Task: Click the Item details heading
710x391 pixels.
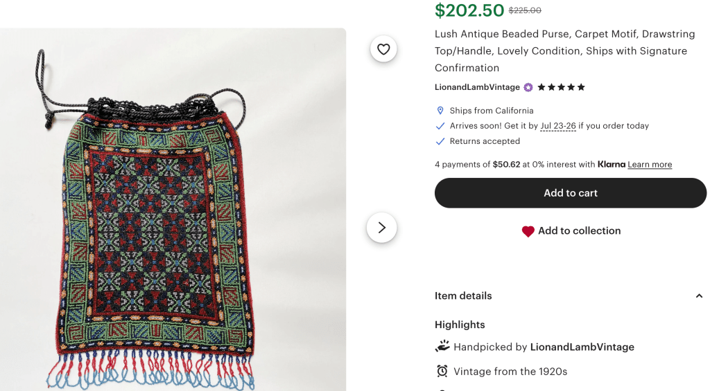Action: tap(463, 296)
